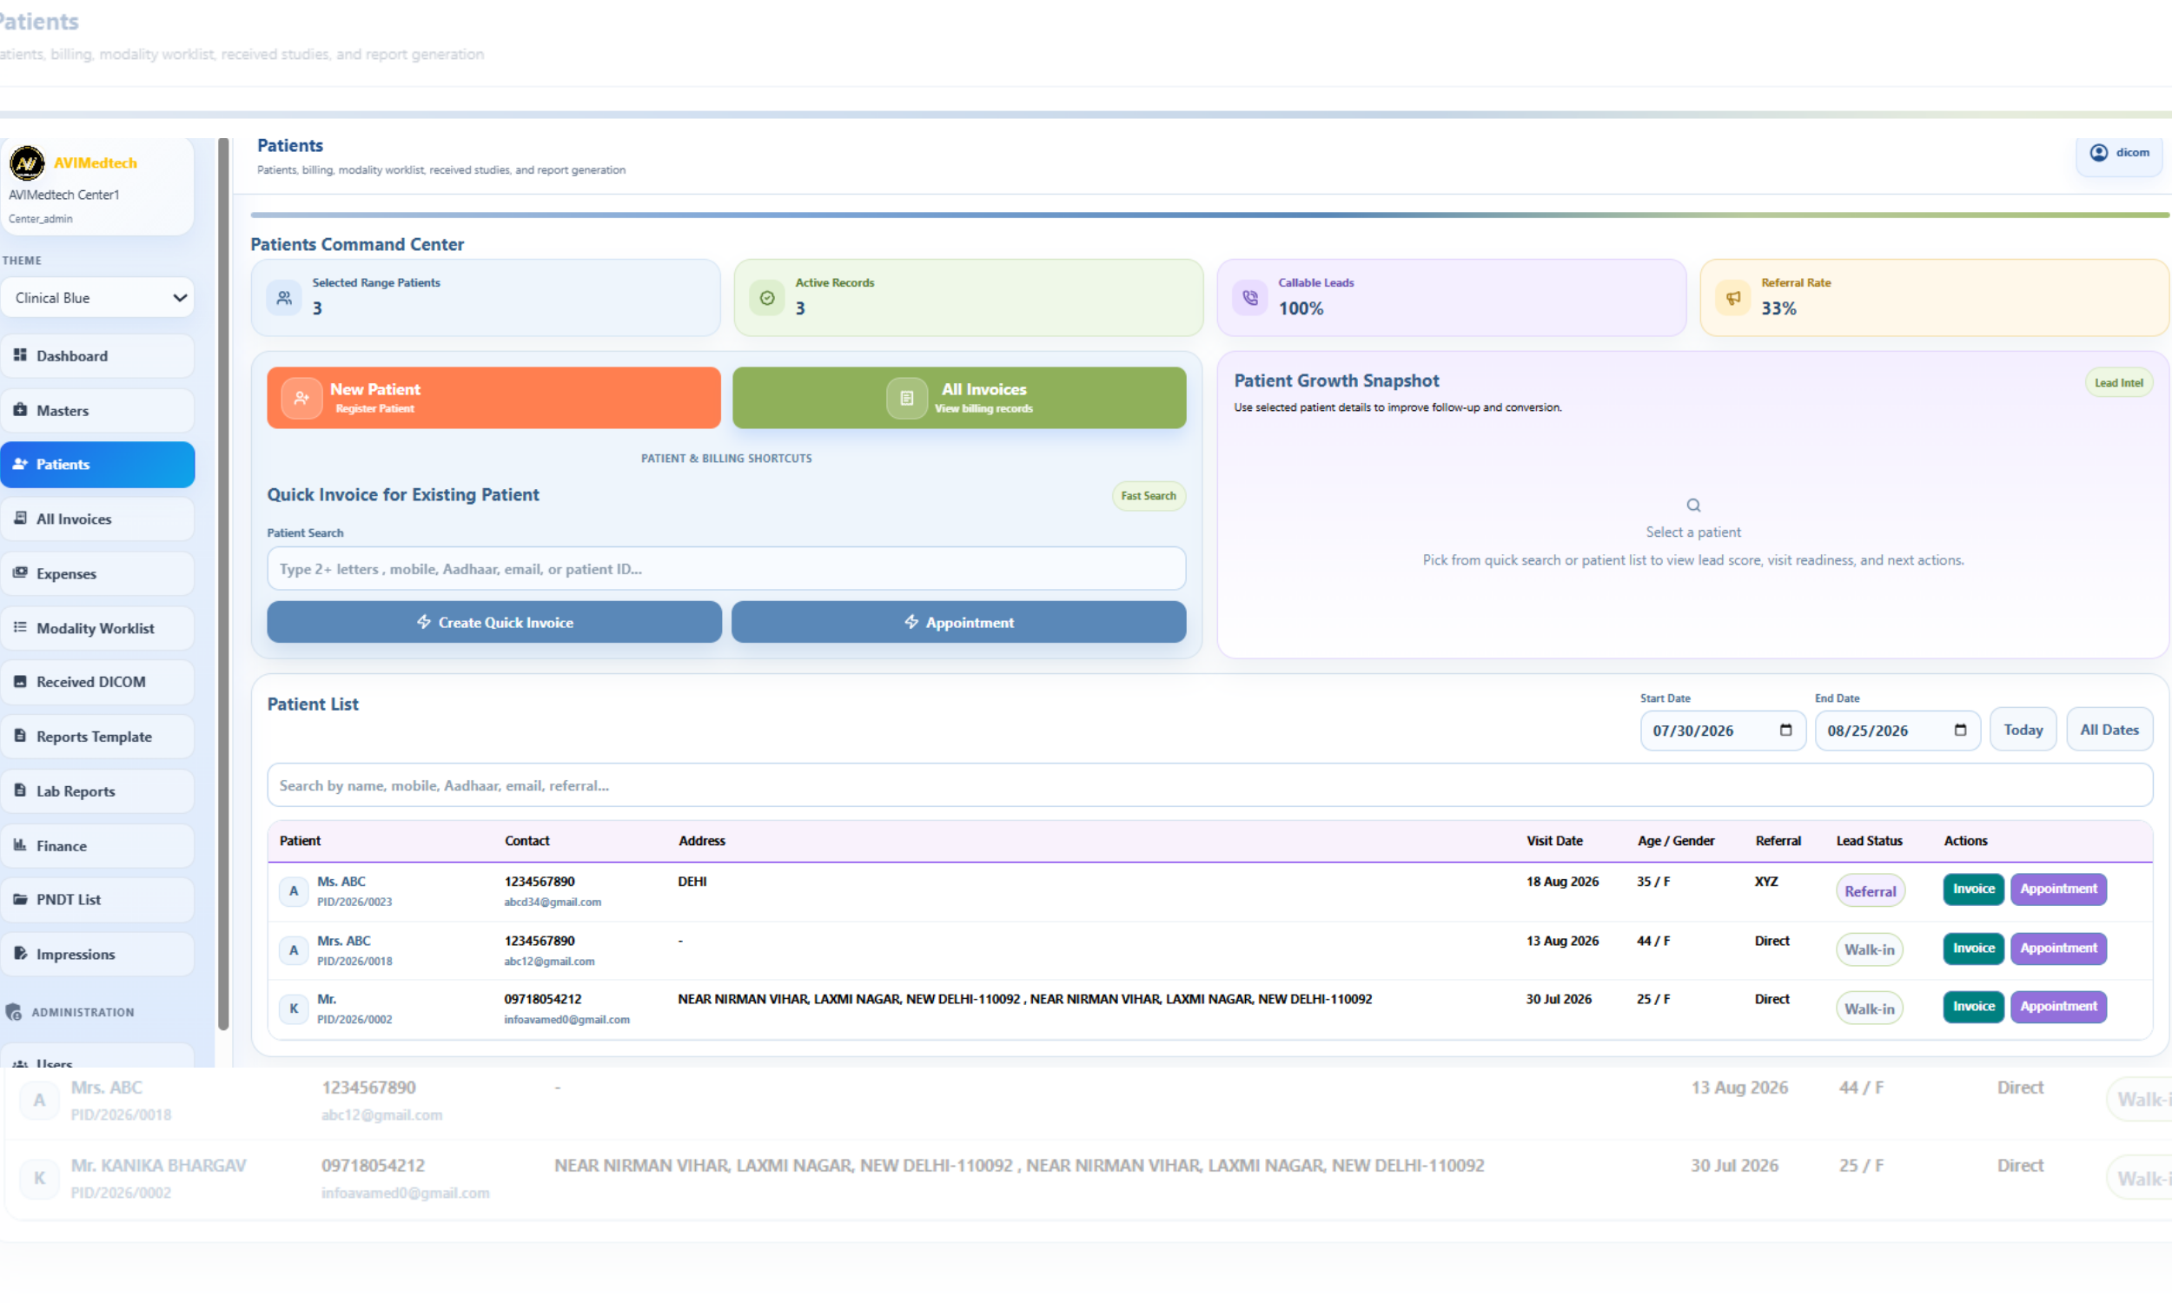Click the Received DICOM image icon
2172x1303 pixels.
point(20,681)
